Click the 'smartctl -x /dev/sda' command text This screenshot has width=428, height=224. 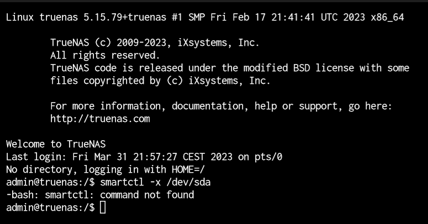coord(155,182)
